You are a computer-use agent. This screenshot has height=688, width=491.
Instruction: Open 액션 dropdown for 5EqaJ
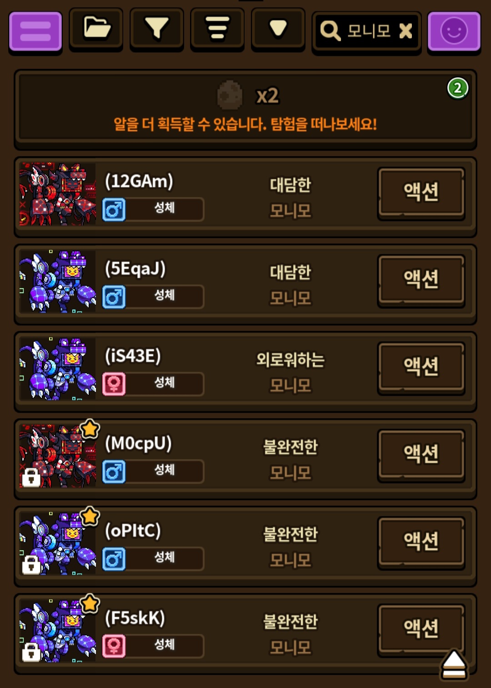pyautogui.click(x=421, y=279)
